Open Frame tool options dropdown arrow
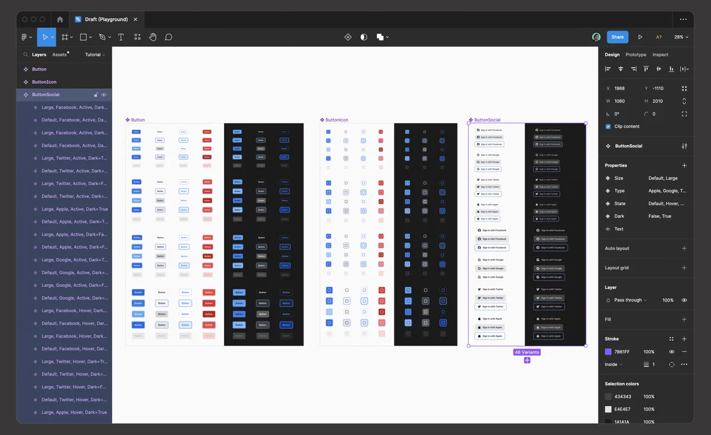711x435 pixels. coord(72,37)
